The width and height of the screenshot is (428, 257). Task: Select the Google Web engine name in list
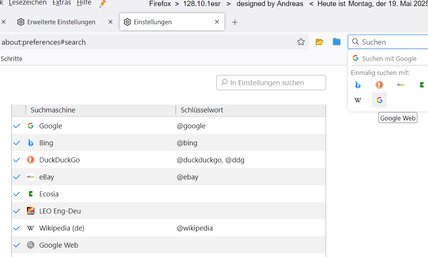coord(59,245)
